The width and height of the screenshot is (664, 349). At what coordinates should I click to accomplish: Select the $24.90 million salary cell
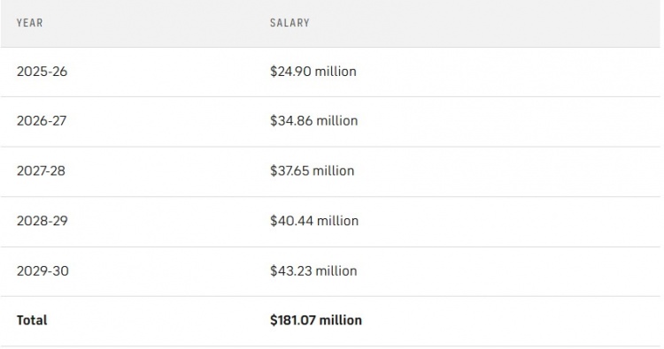(x=313, y=72)
